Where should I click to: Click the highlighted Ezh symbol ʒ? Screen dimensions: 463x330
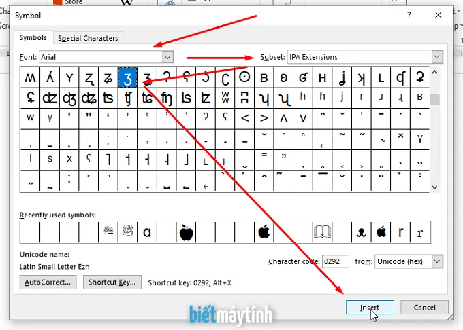[x=127, y=77]
